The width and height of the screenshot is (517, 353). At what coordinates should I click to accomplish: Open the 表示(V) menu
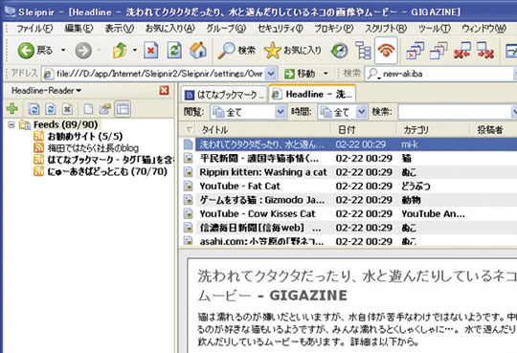coord(119,29)
